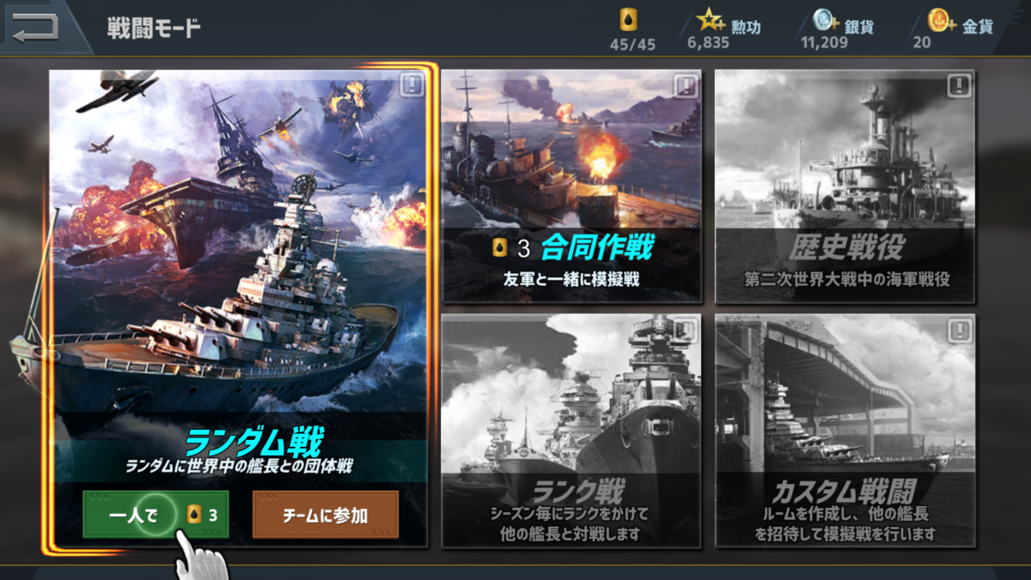Click the 戦闘モード title label
1031x580 pixels.
(x=154, y=27)
